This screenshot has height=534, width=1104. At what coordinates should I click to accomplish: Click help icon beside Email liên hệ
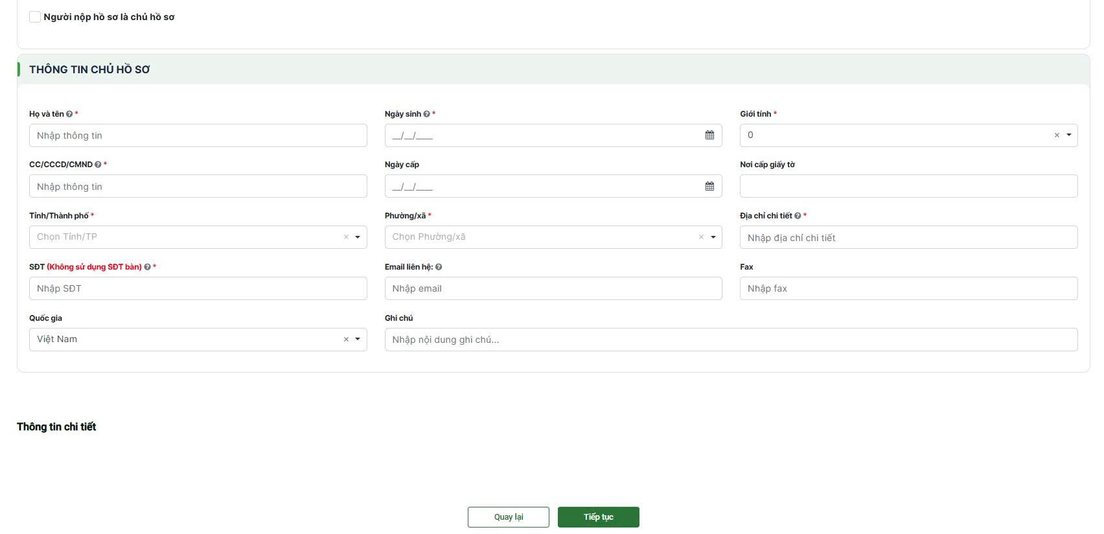439,267
